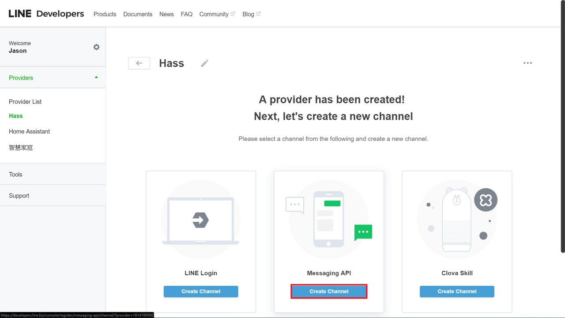
Task: Click the user name Jason
Action: pos(18,51)
